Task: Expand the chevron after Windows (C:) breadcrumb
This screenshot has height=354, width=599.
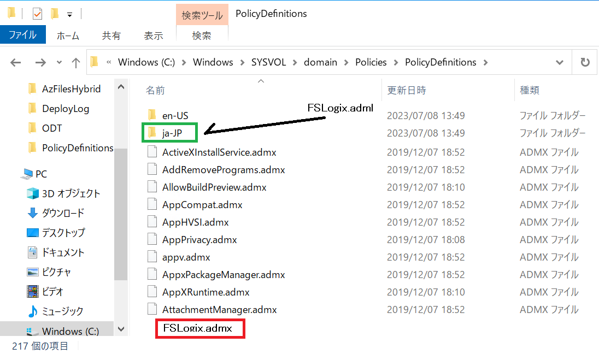Action: pyautogui.click(x=184, y=63)
